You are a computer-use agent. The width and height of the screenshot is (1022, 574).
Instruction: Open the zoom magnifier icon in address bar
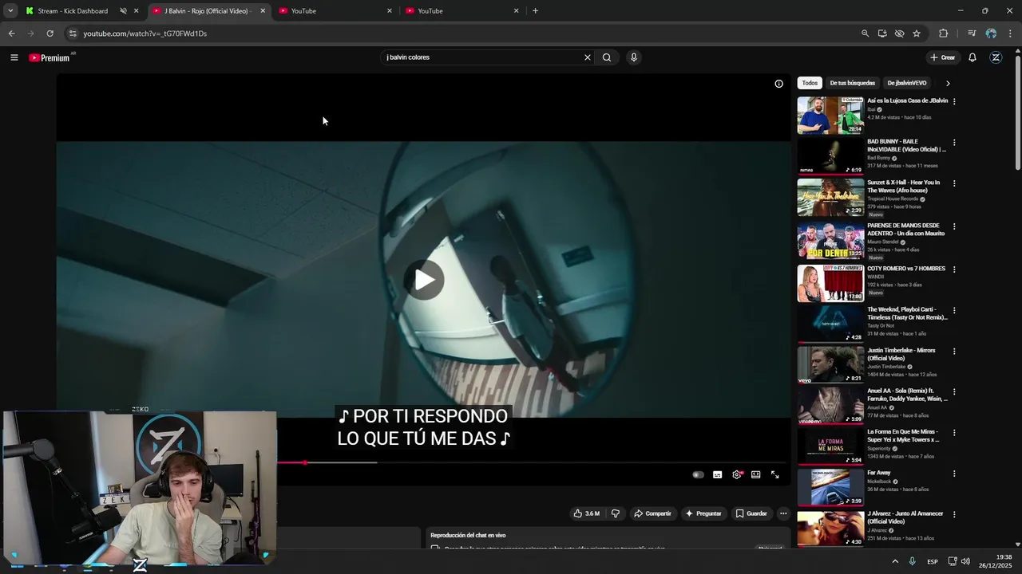tap(865, 33)
